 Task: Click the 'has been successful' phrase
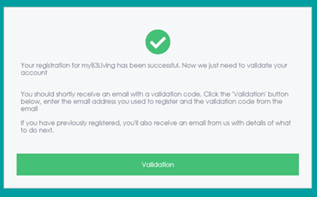[x=148, y=66]
